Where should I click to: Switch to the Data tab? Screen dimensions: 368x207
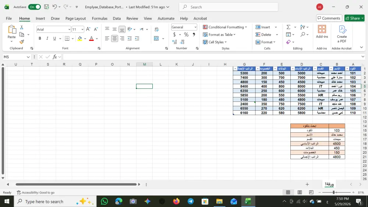[x=117, y=18]
